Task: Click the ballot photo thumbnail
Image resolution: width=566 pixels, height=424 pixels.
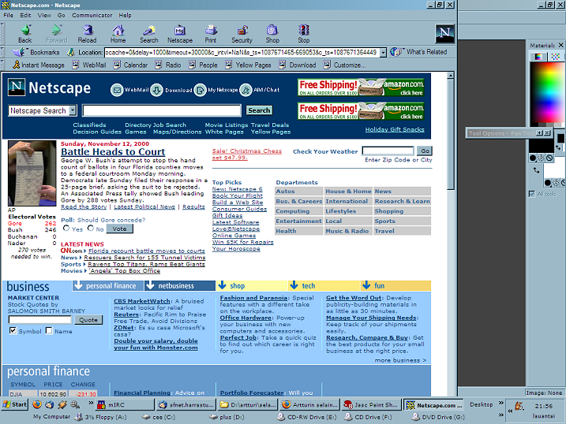Action: (32, 173)
